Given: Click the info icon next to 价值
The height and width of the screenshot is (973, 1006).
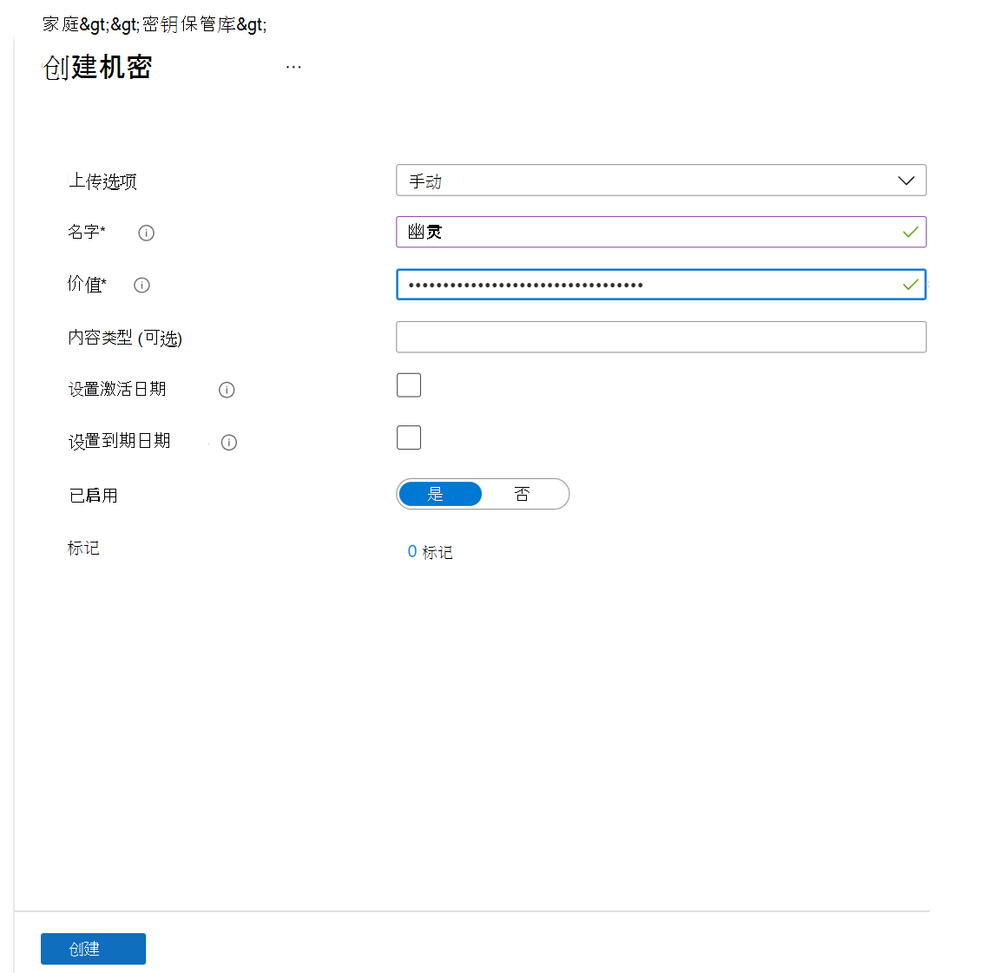Looking at the screenshot, I should (x=141, y=285).
